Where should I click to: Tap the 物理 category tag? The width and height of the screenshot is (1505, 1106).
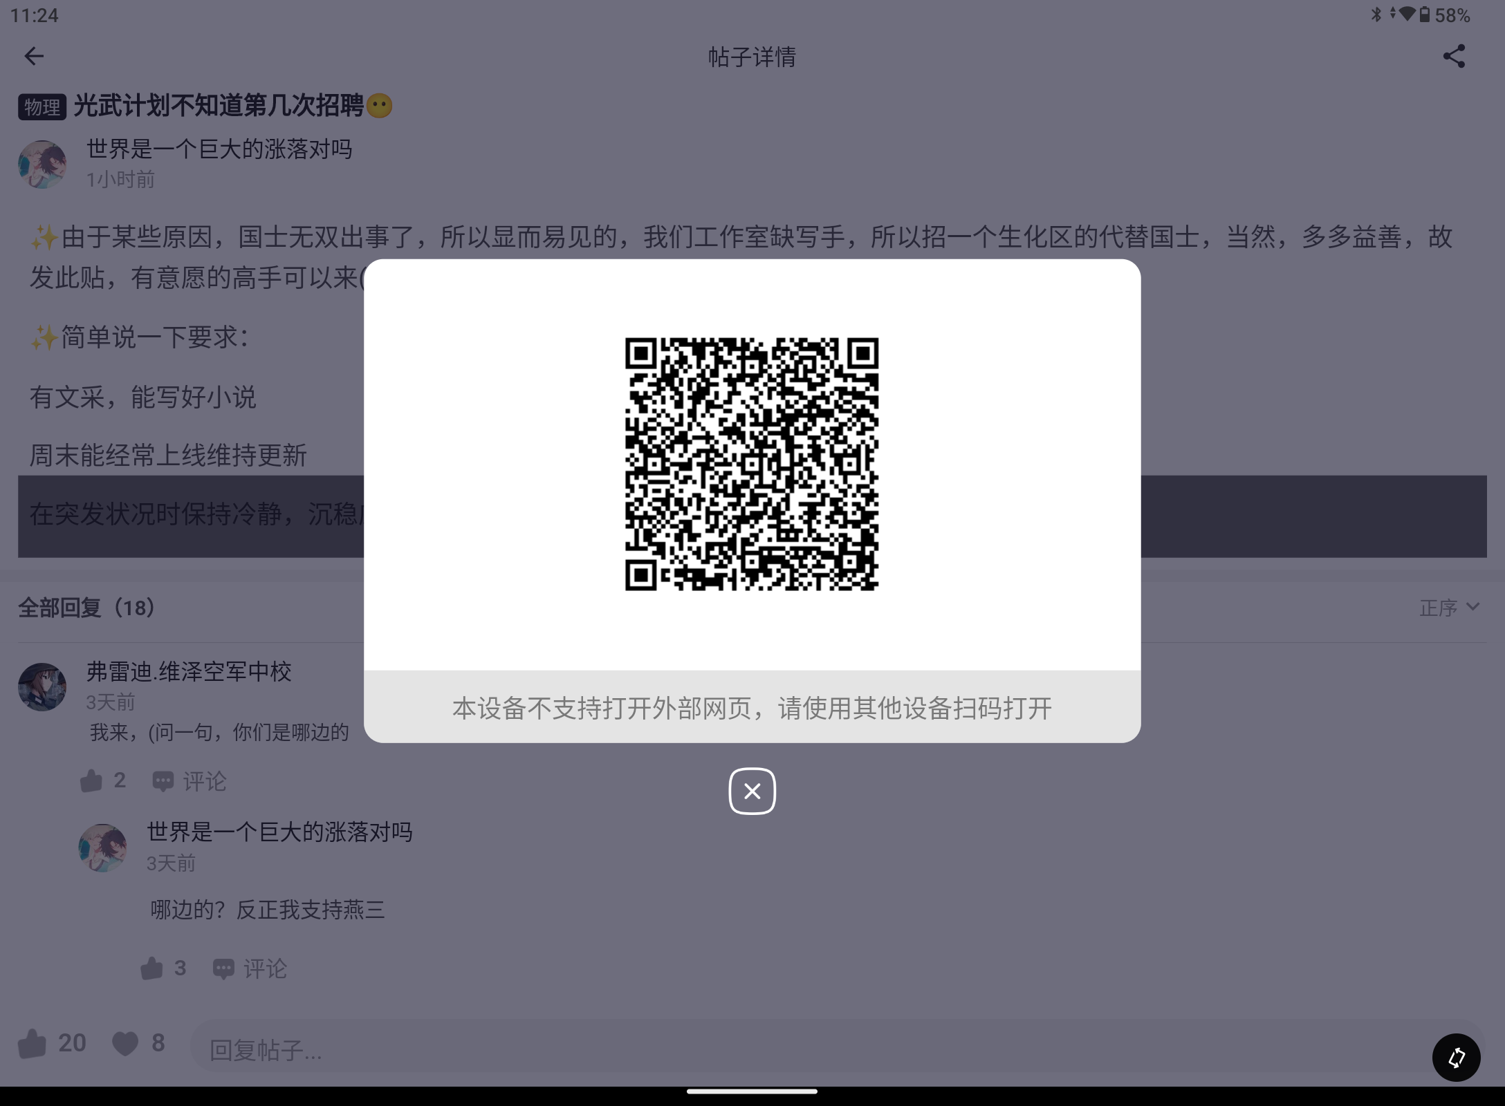[42, 107]
